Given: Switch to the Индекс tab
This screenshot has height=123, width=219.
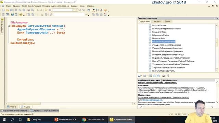Looking at the screenshot, I should pos(157,22).
